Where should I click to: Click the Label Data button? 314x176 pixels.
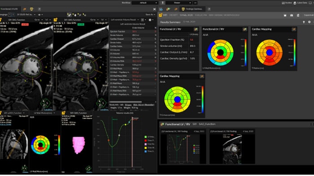click(301, 3)
